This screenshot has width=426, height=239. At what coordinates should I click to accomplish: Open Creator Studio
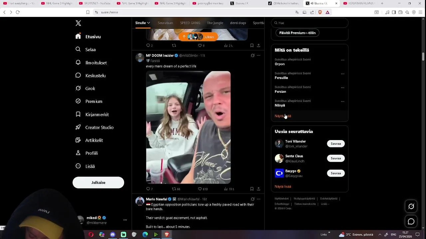click(x=95, y=127)
